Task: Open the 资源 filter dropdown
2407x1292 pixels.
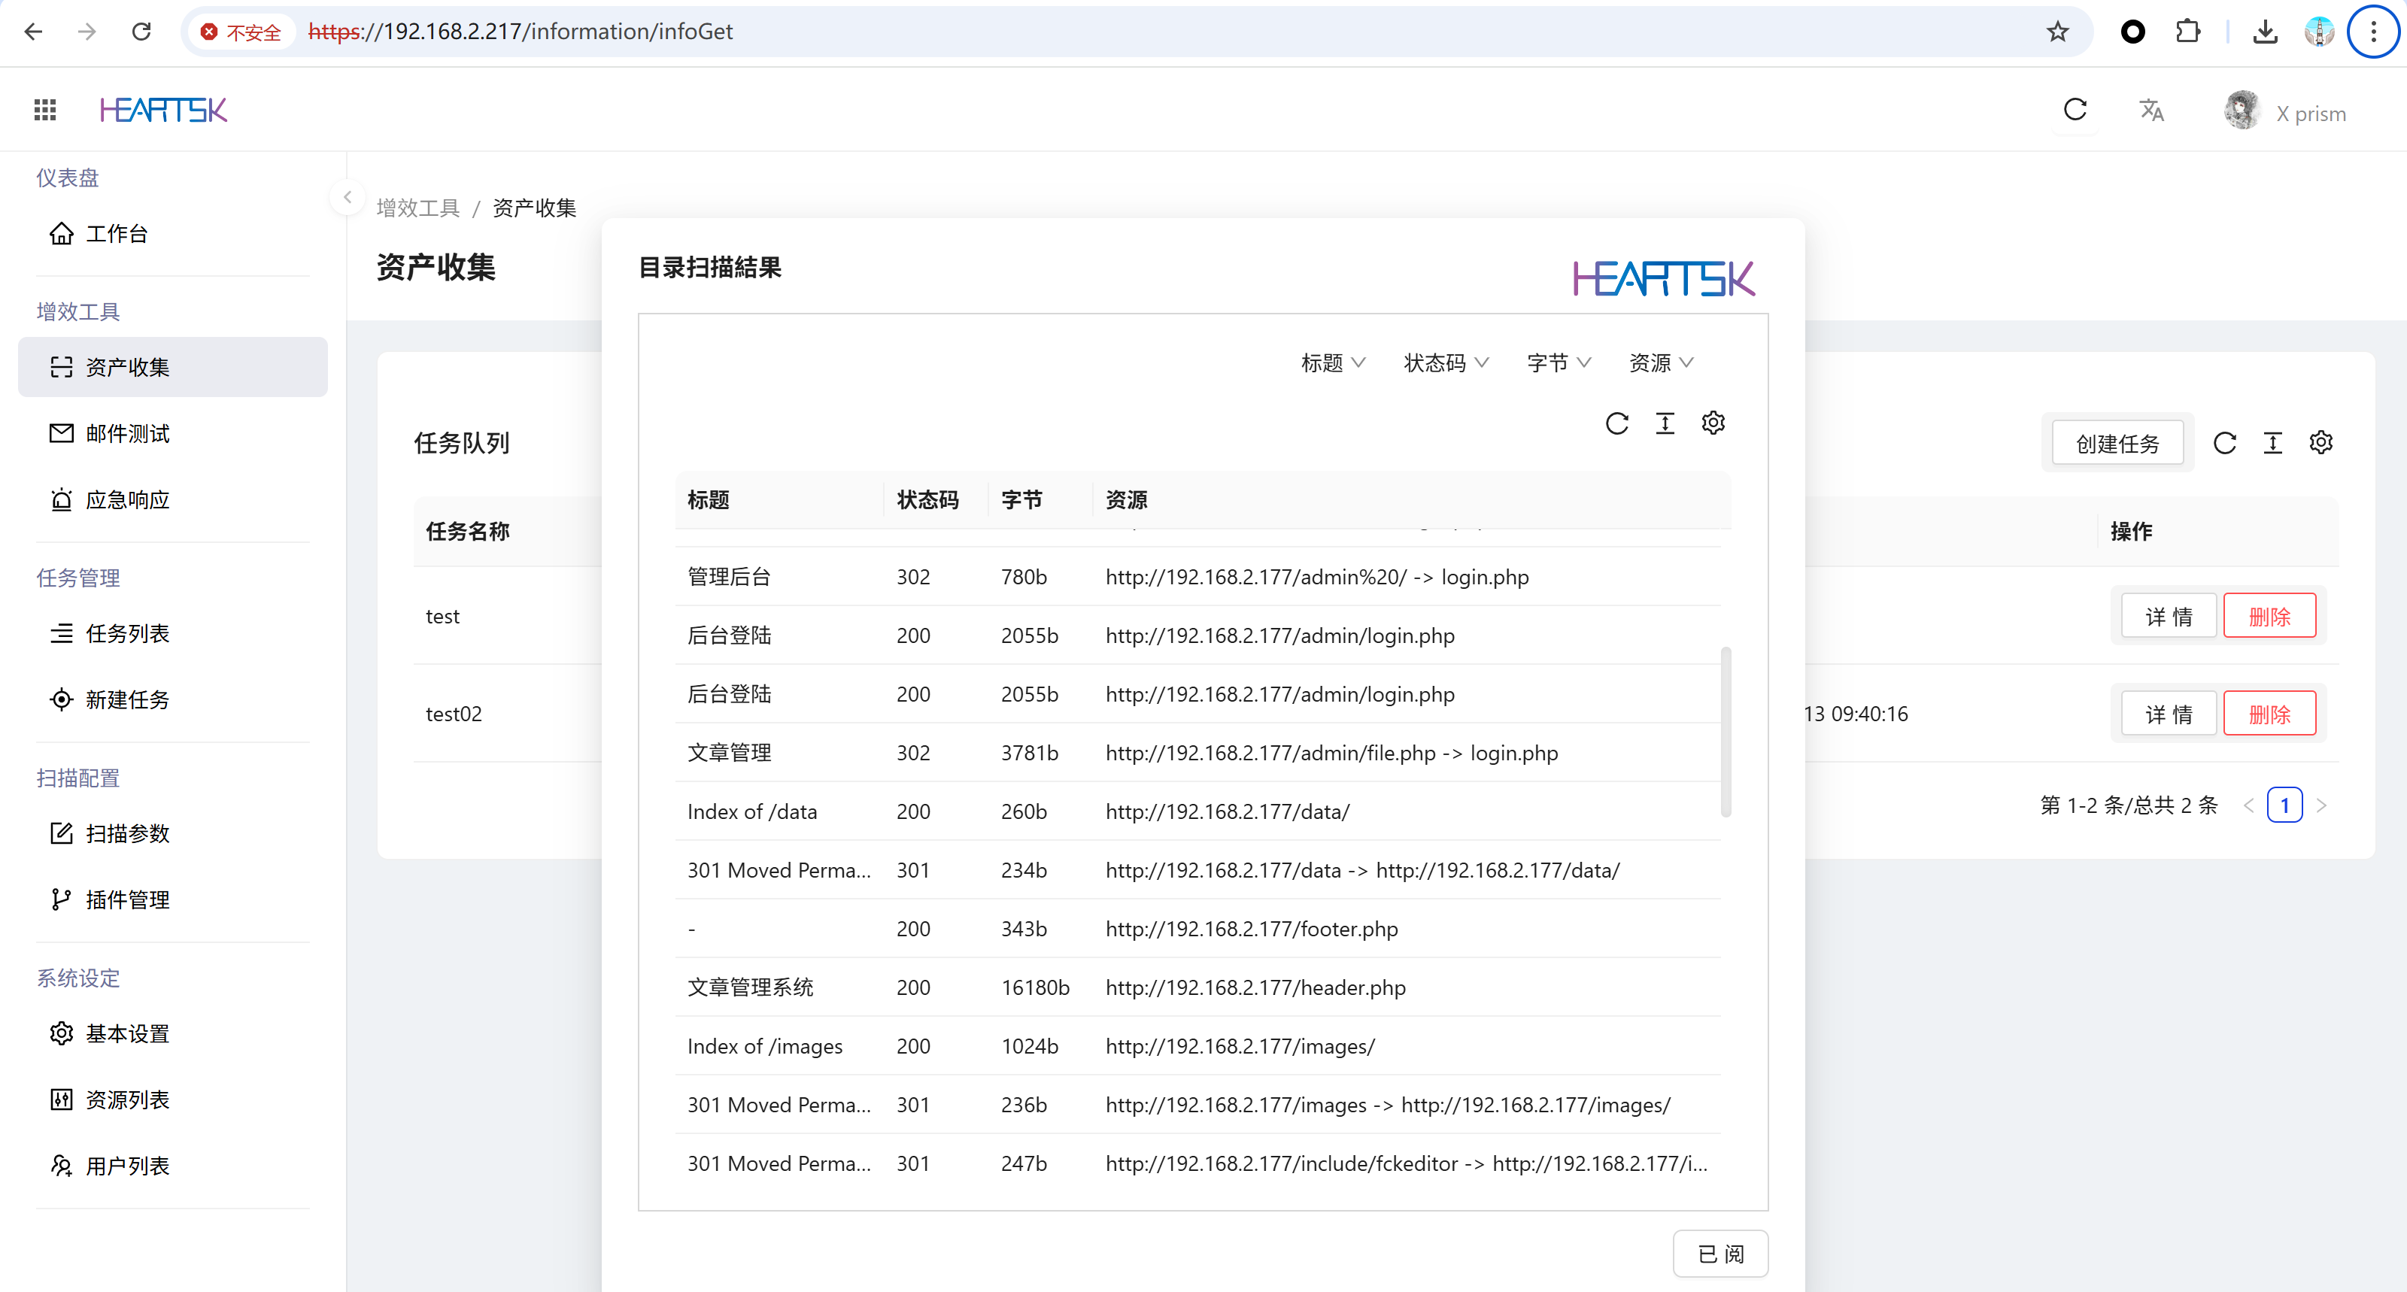Action: [x=1660, y=362]
